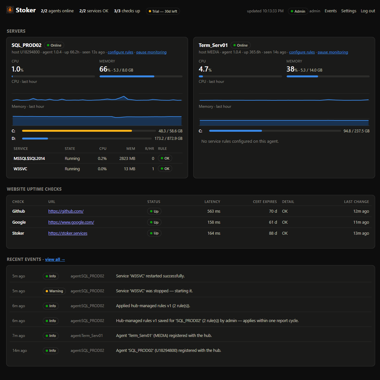Click the updated 10:13:33 PM timestamp

coord(265,11)
